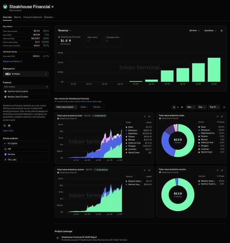Open the Top 10 filter dropdown
Image resolution: width=230 pixels, height=243 pixels.
[x=214, y=107]
